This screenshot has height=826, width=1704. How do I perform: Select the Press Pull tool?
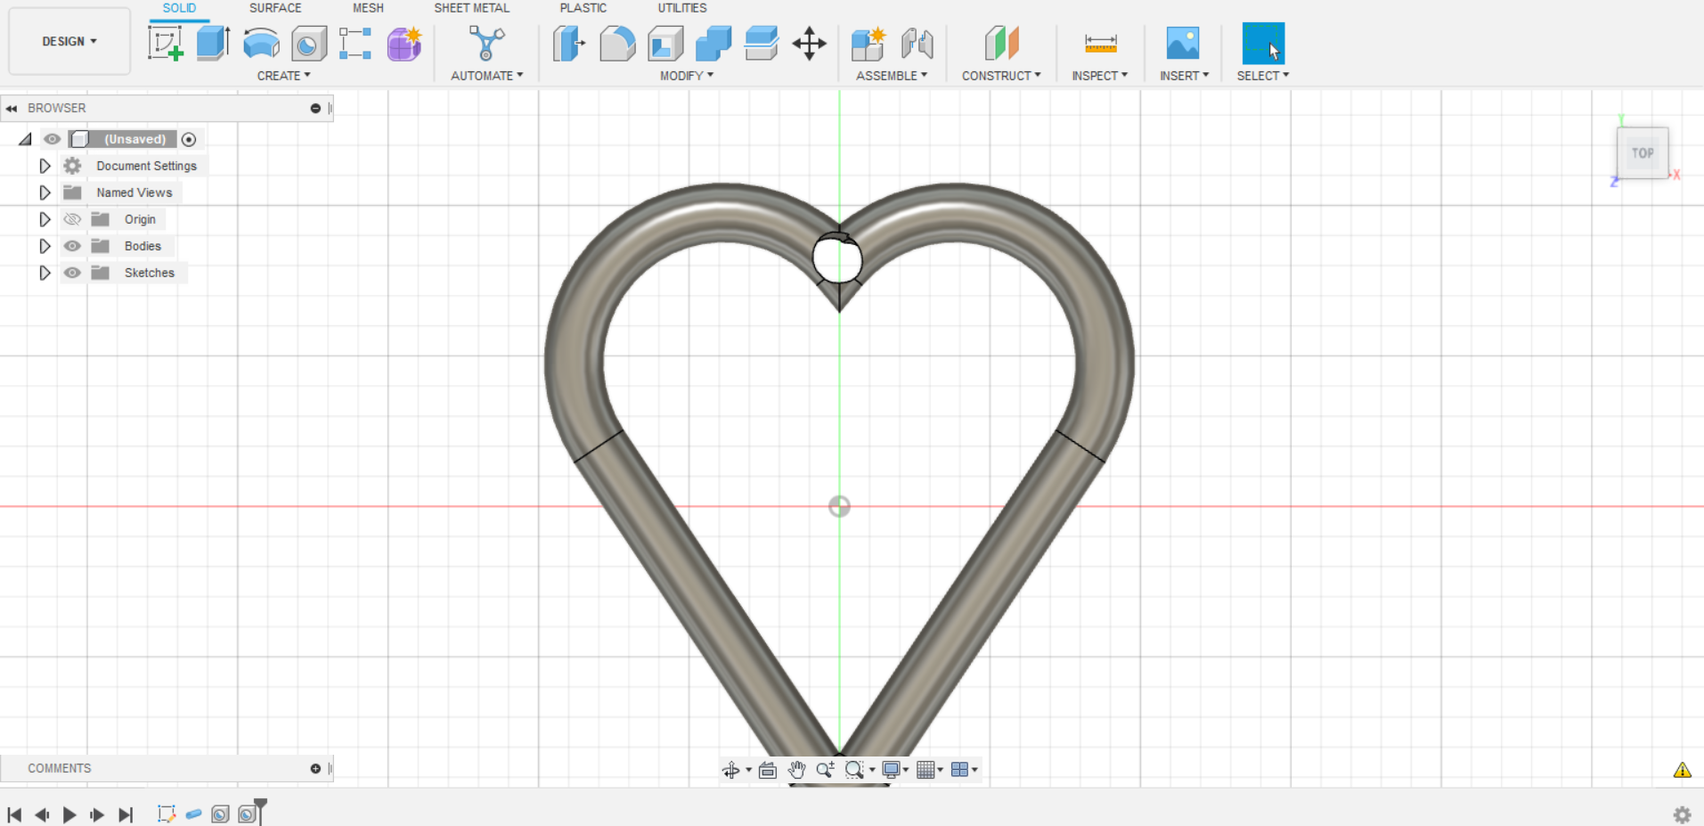(570, 43)
